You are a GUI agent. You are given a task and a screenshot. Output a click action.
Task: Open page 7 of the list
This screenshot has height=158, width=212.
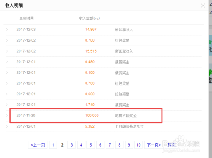click(110, 145)
